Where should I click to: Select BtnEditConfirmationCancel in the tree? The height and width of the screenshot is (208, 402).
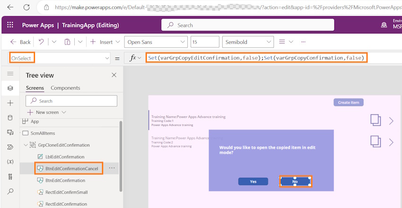click(72, 169)
